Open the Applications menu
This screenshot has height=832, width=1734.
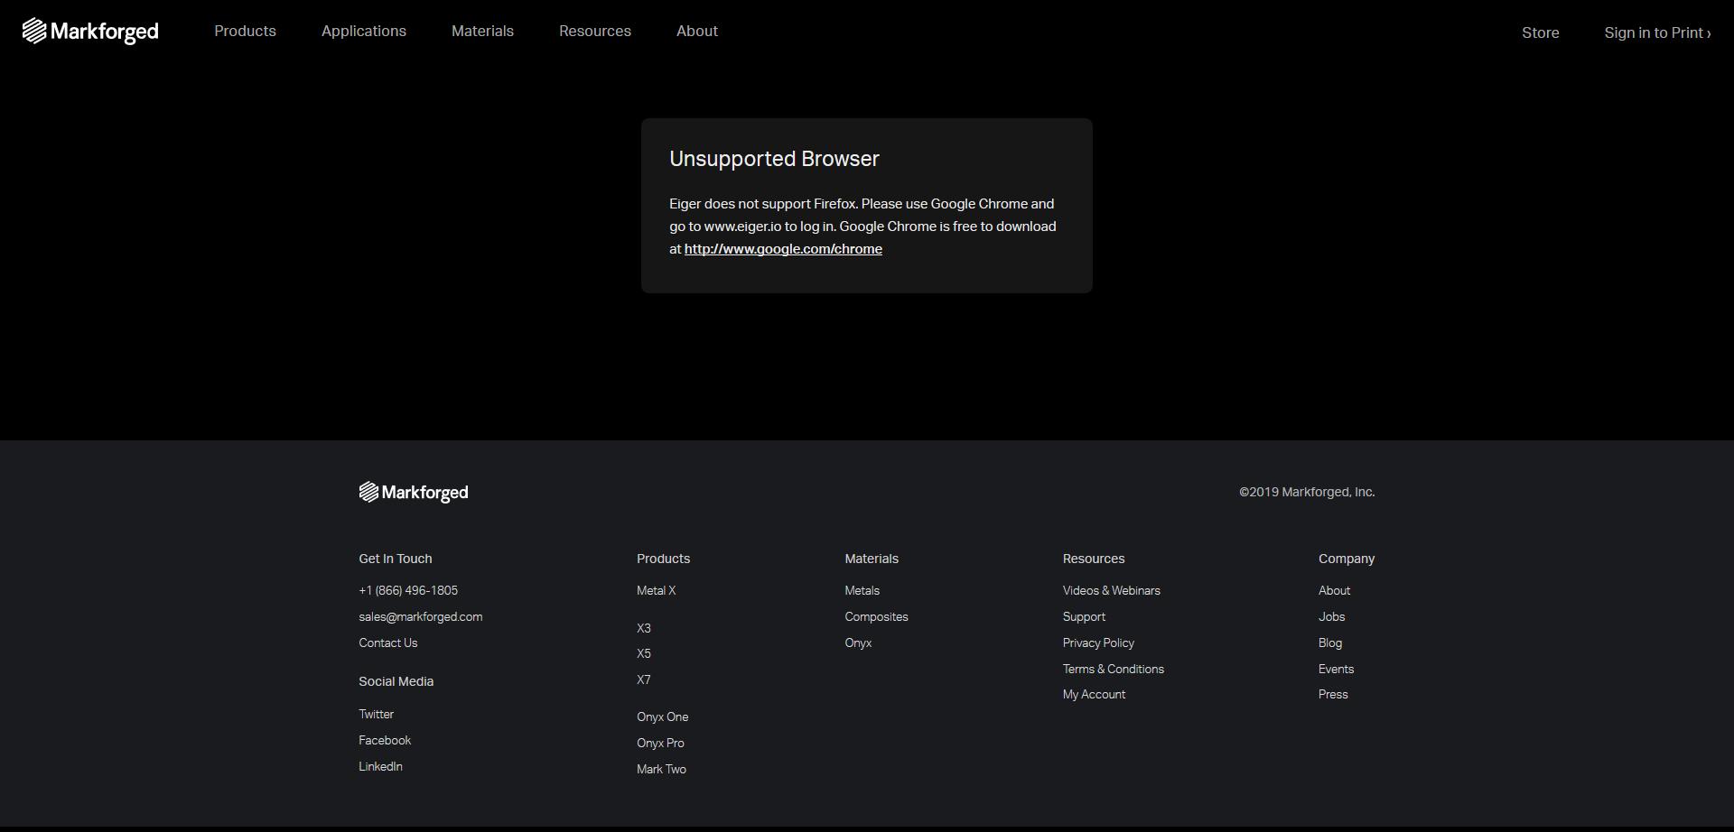click(x=363, y=31)
